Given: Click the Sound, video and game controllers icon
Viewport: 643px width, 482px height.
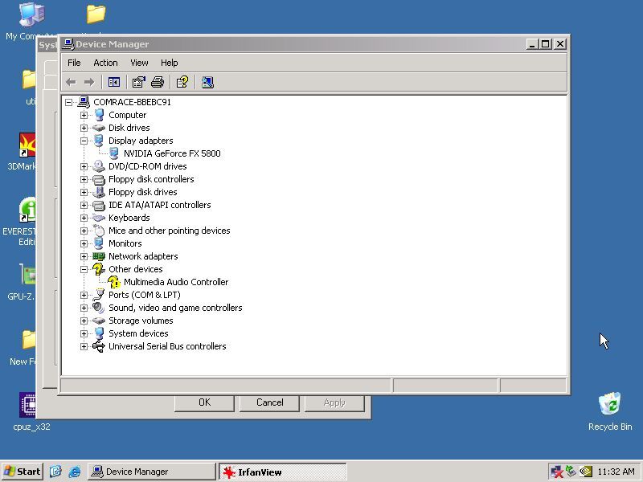Looking at the screenshot, I should click(x=99, y=308).
